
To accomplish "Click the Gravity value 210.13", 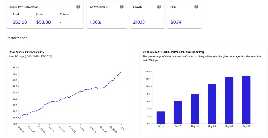I will 139,22.
